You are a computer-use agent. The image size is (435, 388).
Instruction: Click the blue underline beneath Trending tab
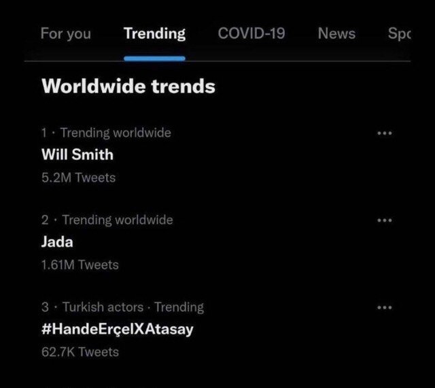[154, 59]
